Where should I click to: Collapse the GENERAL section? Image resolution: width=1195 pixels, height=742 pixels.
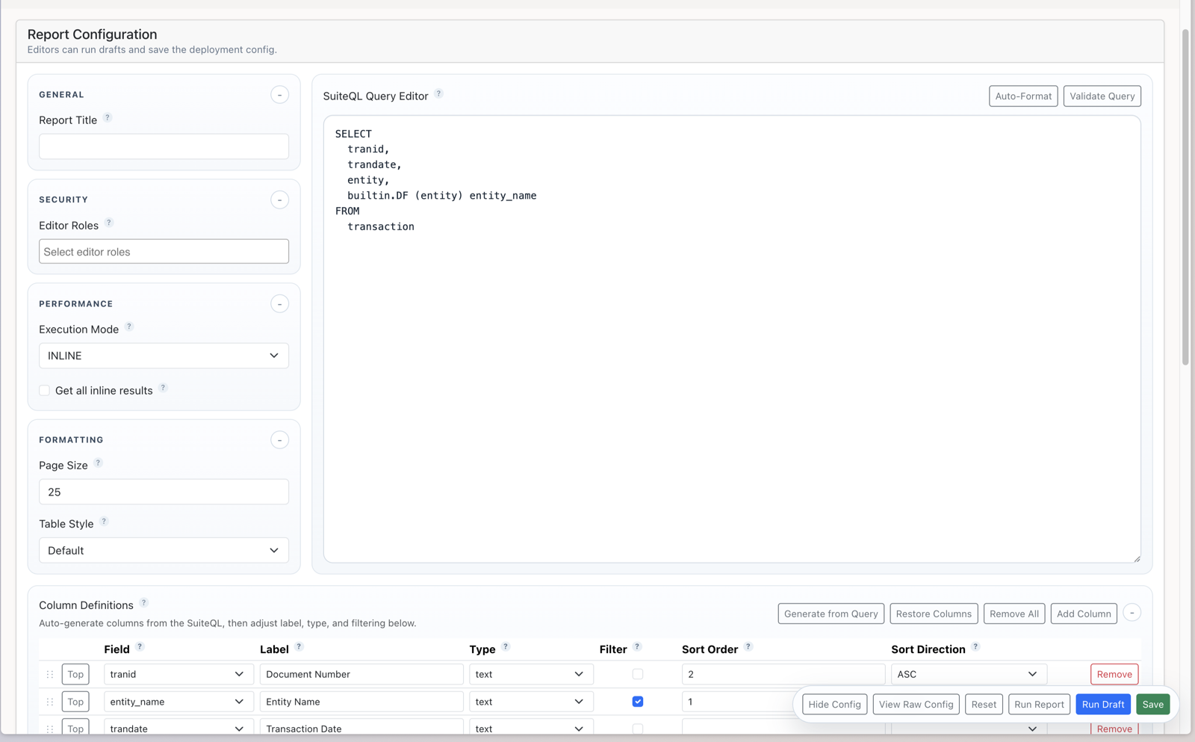coord(279,95)
